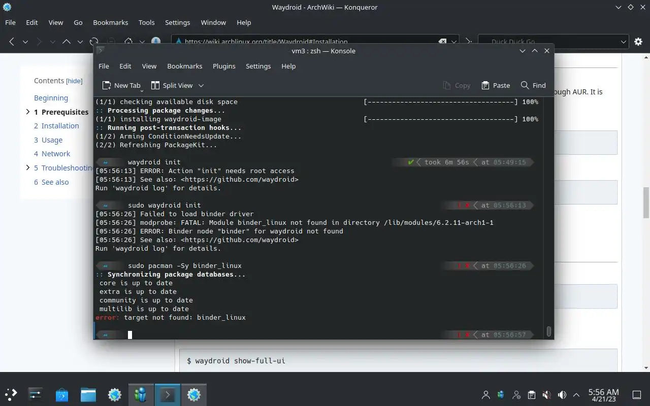Screen dimensions: 650x406
Task: Go to 6 See also section link
Action: tap(51, 182)
